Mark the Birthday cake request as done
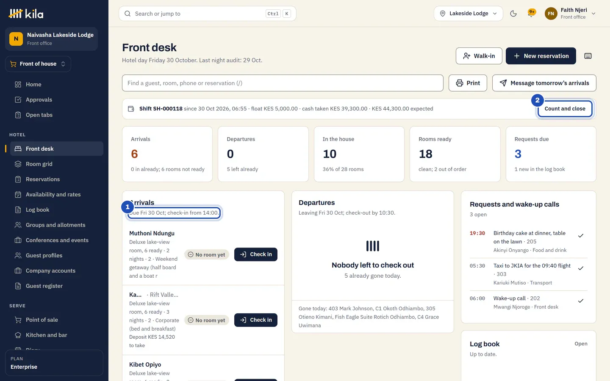Screen dimensions: 610x381 click(x=581, y=236)
